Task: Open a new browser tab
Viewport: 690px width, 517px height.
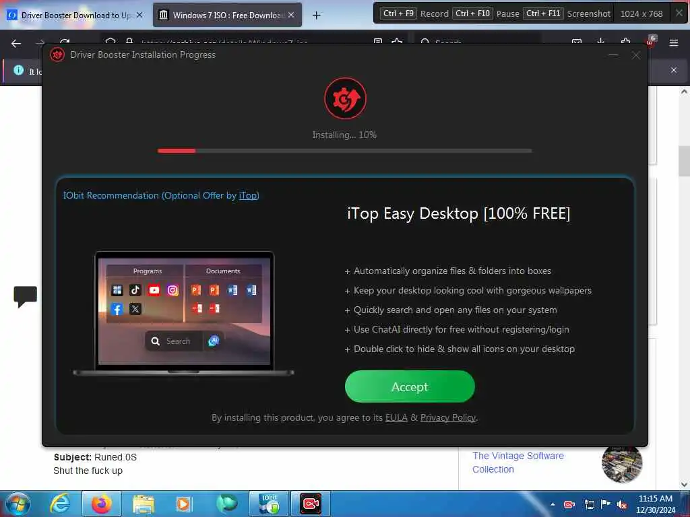Action: point(317,15)
